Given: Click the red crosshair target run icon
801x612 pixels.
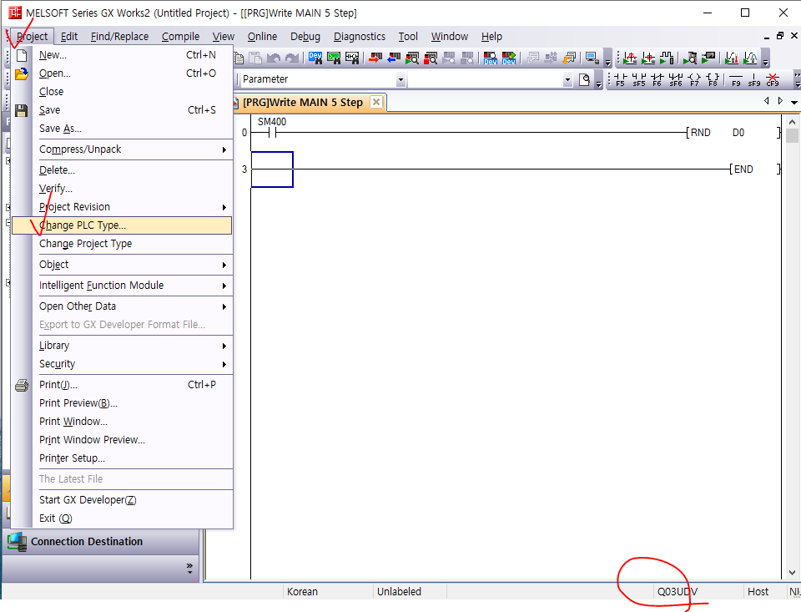Looking at the screenshot, I should (x=648, y=58).
